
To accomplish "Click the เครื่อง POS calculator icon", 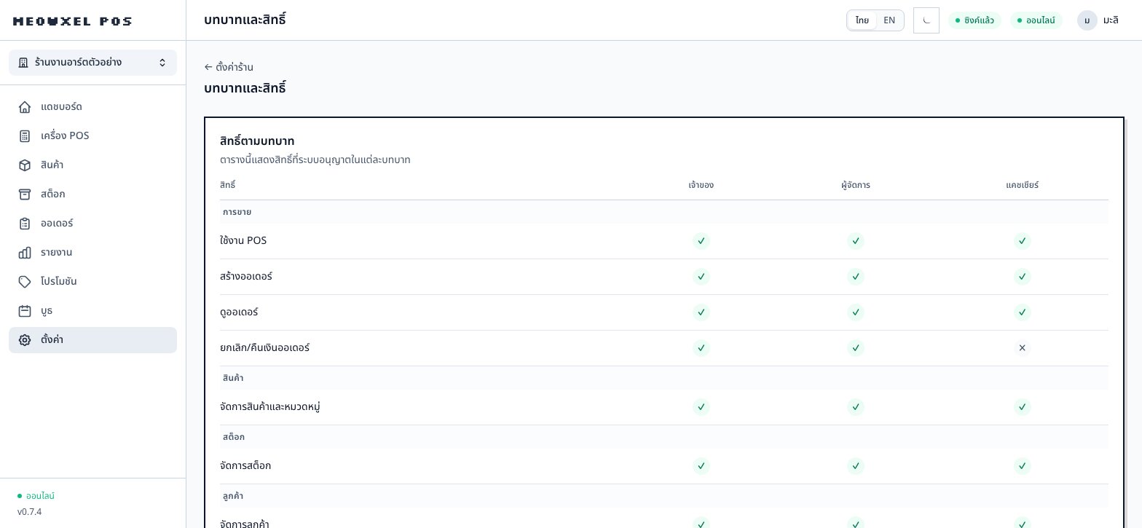I will click(25, 136).
